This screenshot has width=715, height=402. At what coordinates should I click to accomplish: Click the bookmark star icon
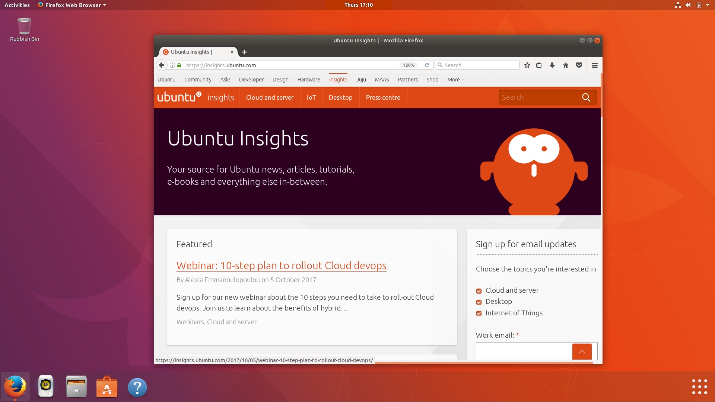(x=527, y=65)
